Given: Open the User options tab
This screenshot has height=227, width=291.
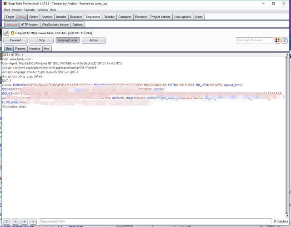Looking at the screenshot, I should [x=182, y=17].
